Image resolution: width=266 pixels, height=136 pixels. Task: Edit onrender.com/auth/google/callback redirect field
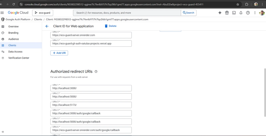coord(91,130)
